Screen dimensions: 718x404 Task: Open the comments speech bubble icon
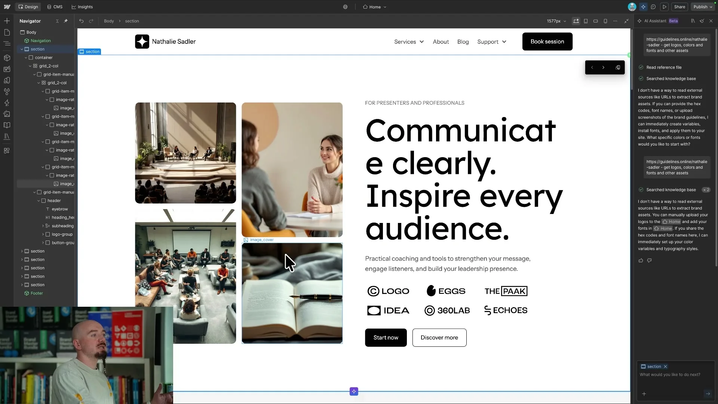(653, 7)
